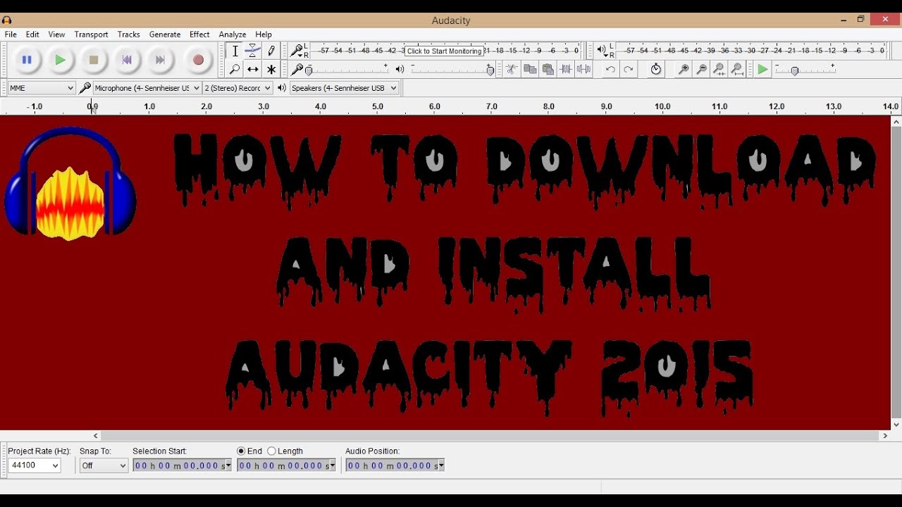Open the Transport menu
This screenshot has height=507, width=902.
click(92, 34)
